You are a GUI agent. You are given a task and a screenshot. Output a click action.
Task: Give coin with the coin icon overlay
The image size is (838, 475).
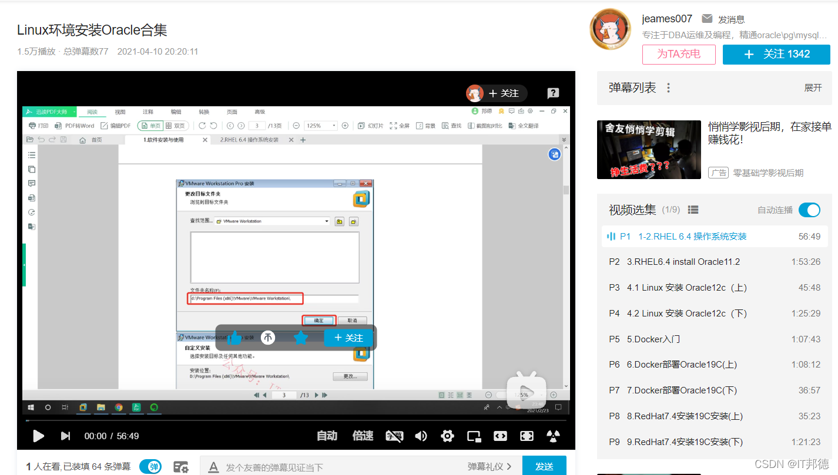click(x=268, y=338)
